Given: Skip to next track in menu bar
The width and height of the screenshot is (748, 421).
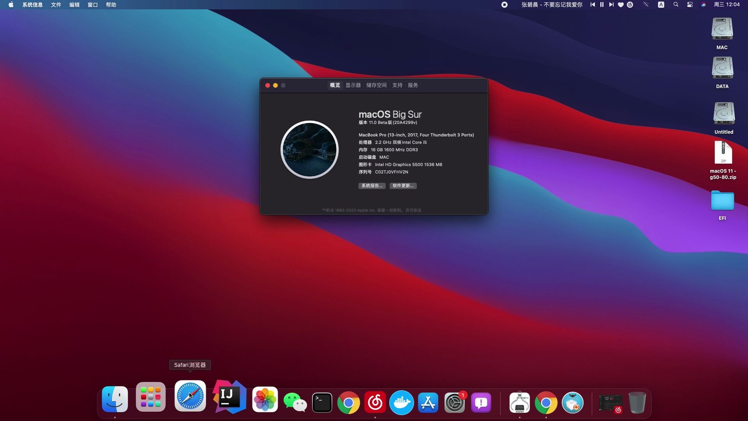Looking at the screenshot, I should (x=611, y=5).
